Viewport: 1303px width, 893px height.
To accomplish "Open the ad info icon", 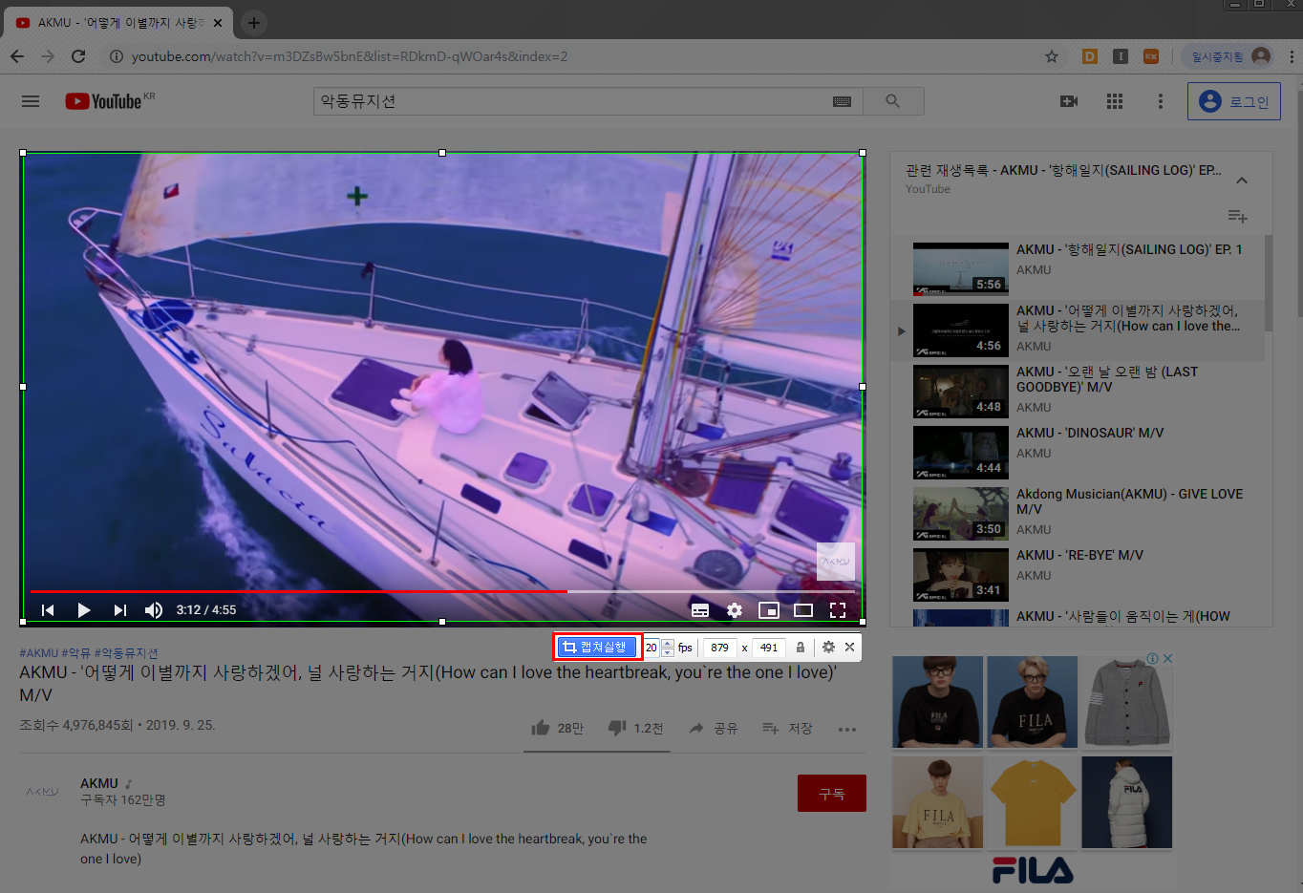I will (x=1153, y=658).
